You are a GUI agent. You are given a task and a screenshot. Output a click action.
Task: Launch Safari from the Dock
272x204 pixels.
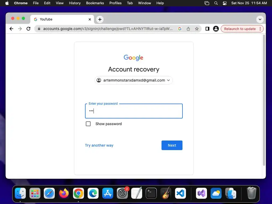point(49,193)
